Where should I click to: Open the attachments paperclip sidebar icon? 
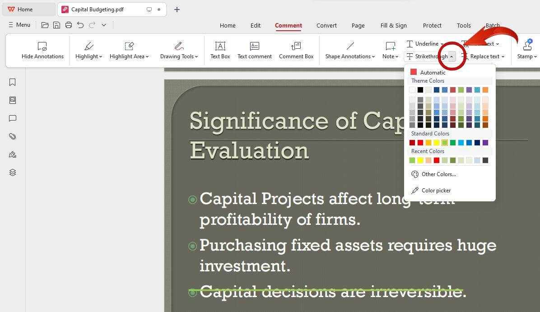coord(13,136)
